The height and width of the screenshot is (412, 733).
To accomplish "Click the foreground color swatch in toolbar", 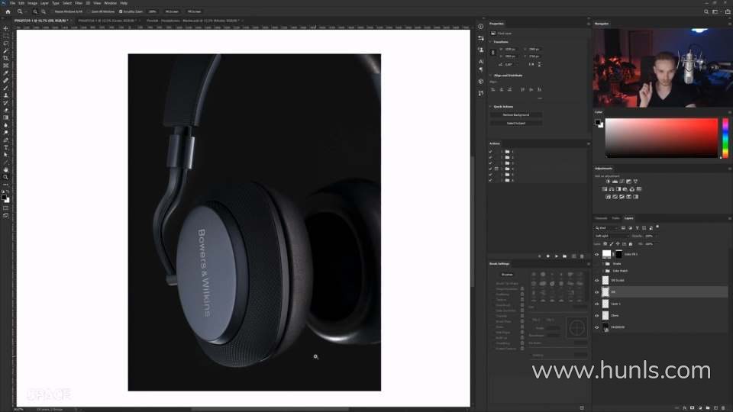I will click(x=5, y=198).
